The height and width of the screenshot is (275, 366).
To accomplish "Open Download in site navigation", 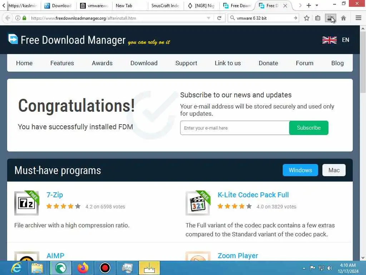I will [144, 63].
